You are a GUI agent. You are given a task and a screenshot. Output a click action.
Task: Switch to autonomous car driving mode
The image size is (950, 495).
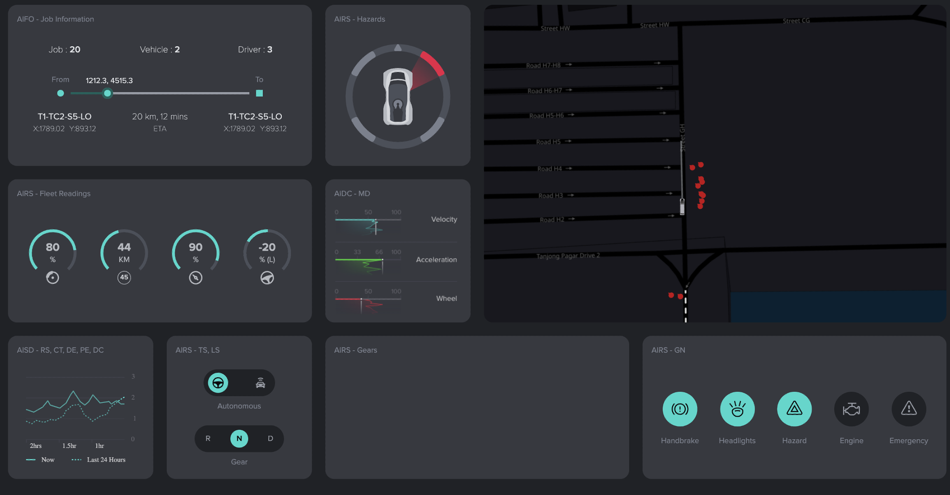260,383
